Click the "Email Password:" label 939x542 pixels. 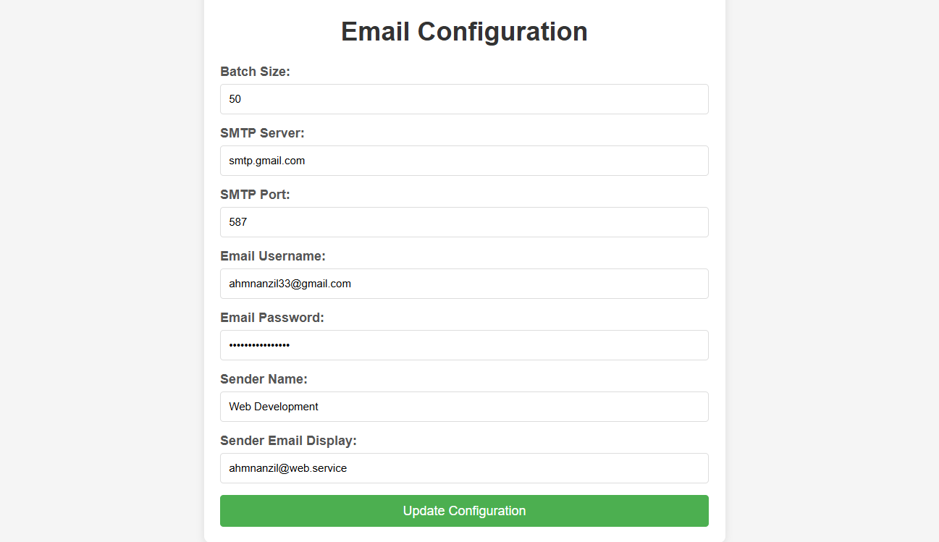(272, 318)
